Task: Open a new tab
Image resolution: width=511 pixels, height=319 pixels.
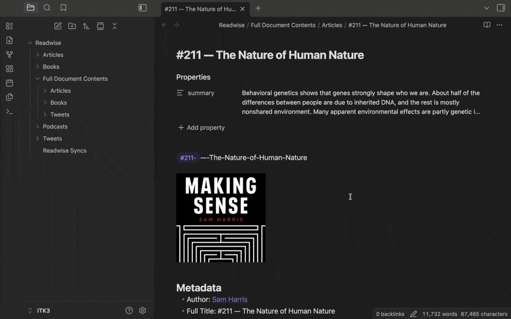Action: click(258, 8)
